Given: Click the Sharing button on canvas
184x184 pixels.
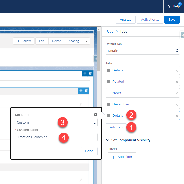Looking at the screenshot, I should [x=74, y=41].
